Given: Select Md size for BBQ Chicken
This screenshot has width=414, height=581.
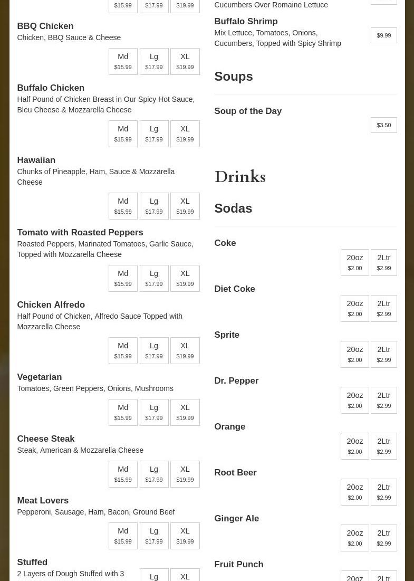Looking at the screenshot, I should 123,61.
